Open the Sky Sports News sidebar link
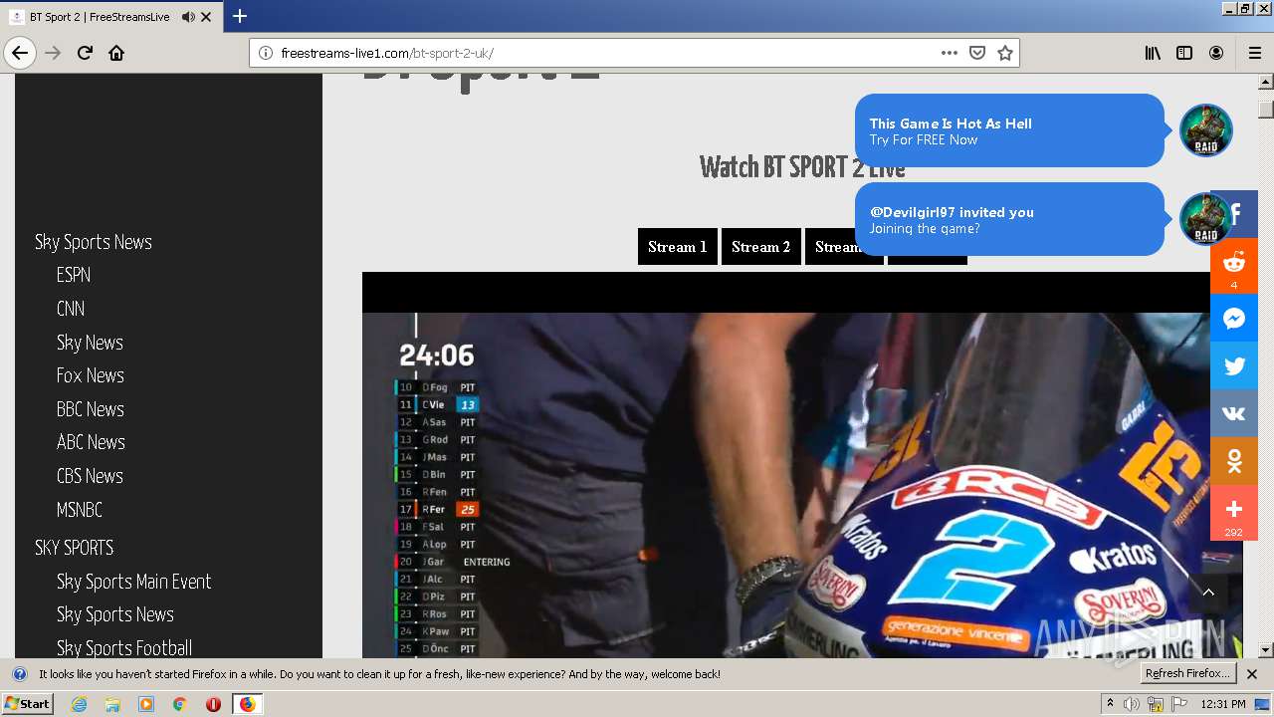The width and height of the screenshot is (1274, 717). click(94, 242)
